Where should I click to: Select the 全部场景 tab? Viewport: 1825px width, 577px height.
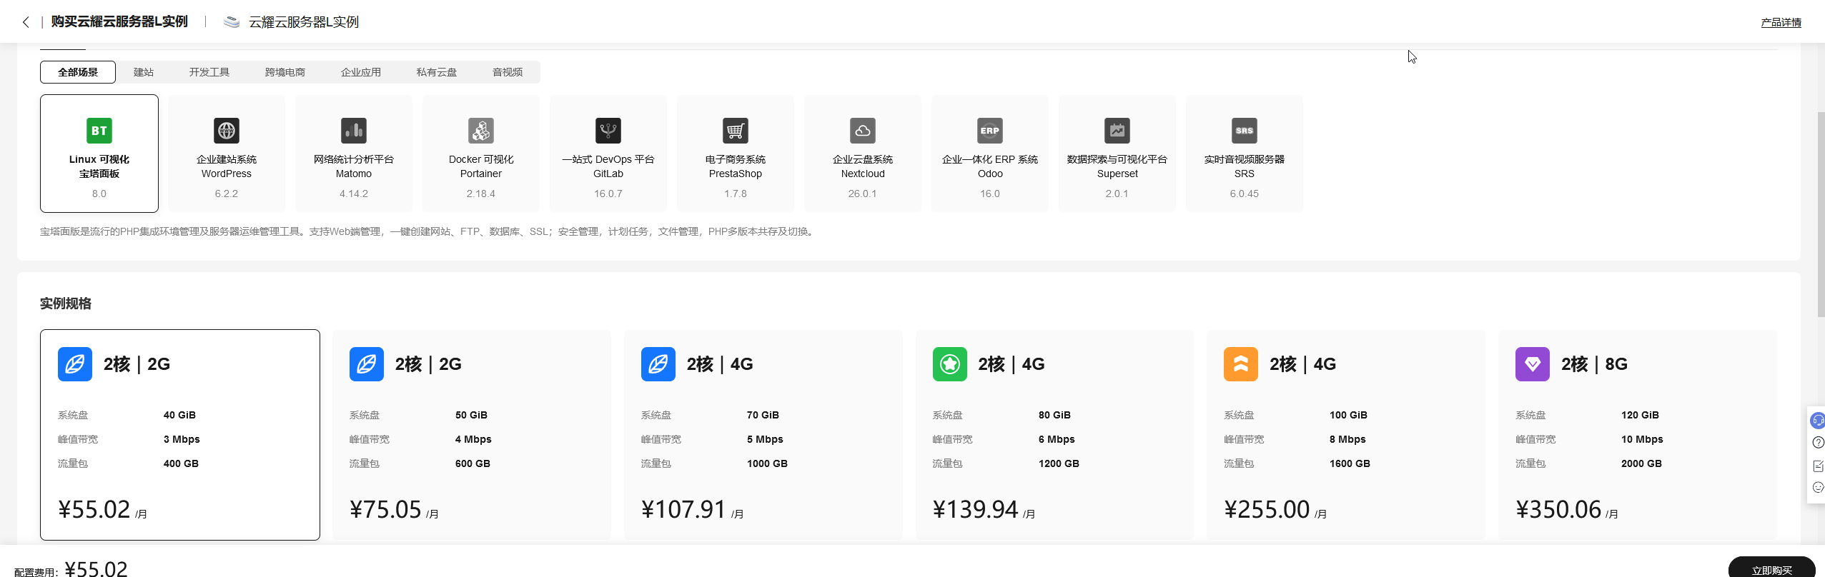(x=78, y=72)
